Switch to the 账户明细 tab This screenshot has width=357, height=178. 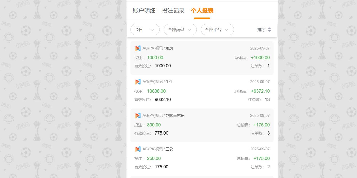tap(144, 11)
